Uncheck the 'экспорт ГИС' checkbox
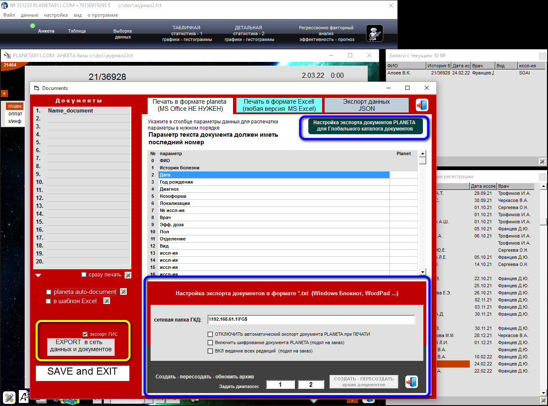The image size is (548, 406). coord(85,334)
